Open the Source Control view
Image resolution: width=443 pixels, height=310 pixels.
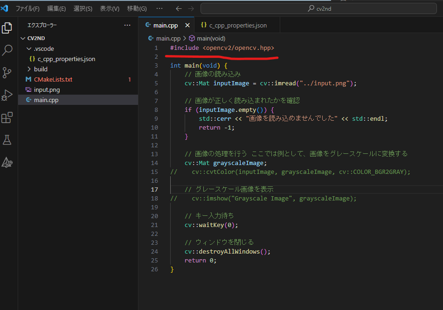click(x=7, y=73)
